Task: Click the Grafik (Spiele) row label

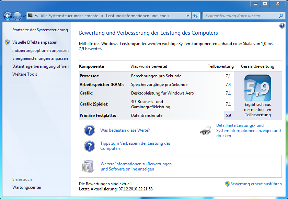Action: 94,104
